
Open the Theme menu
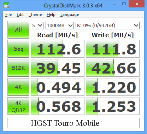(x=35, y=14)
